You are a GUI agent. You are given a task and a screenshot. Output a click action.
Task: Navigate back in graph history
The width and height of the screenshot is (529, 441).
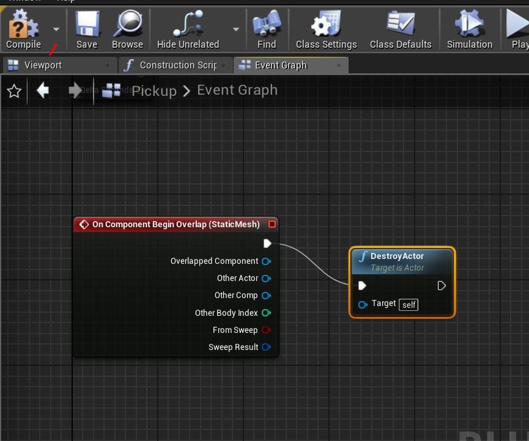pyautogui.click(x=43, y=90)
